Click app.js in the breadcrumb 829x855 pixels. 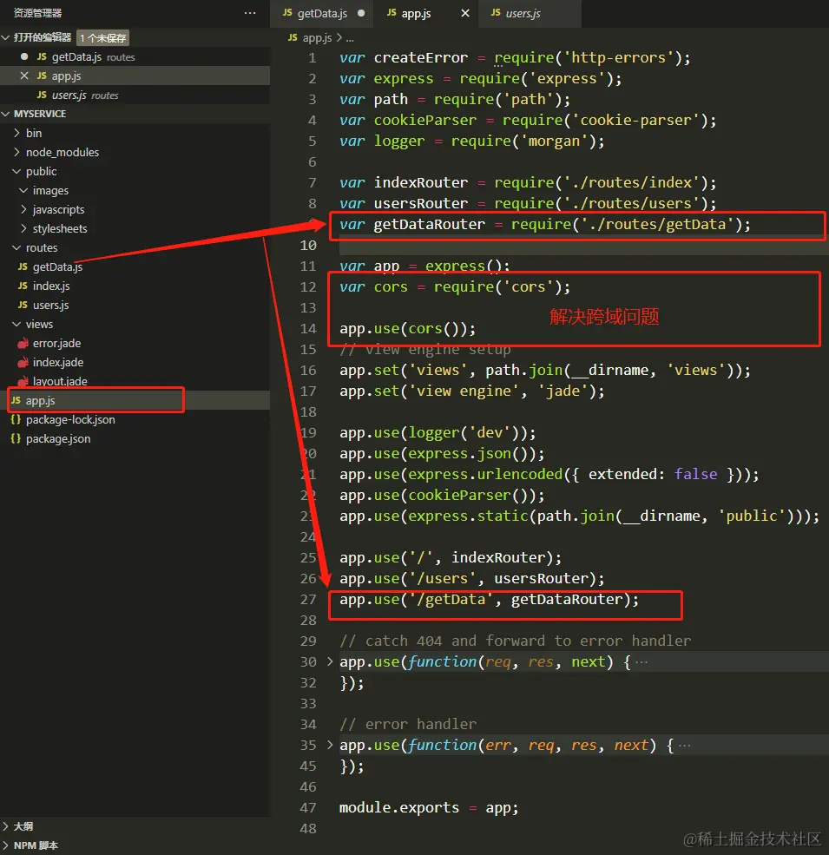pyautogui.click(x=318, y=37)
